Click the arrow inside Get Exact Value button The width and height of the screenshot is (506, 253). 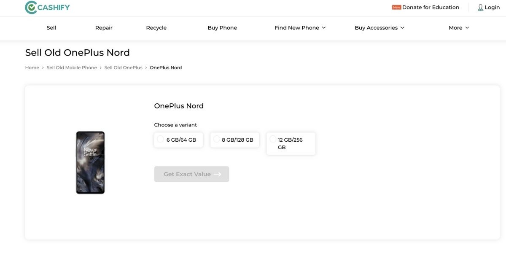tap(218, 174)
